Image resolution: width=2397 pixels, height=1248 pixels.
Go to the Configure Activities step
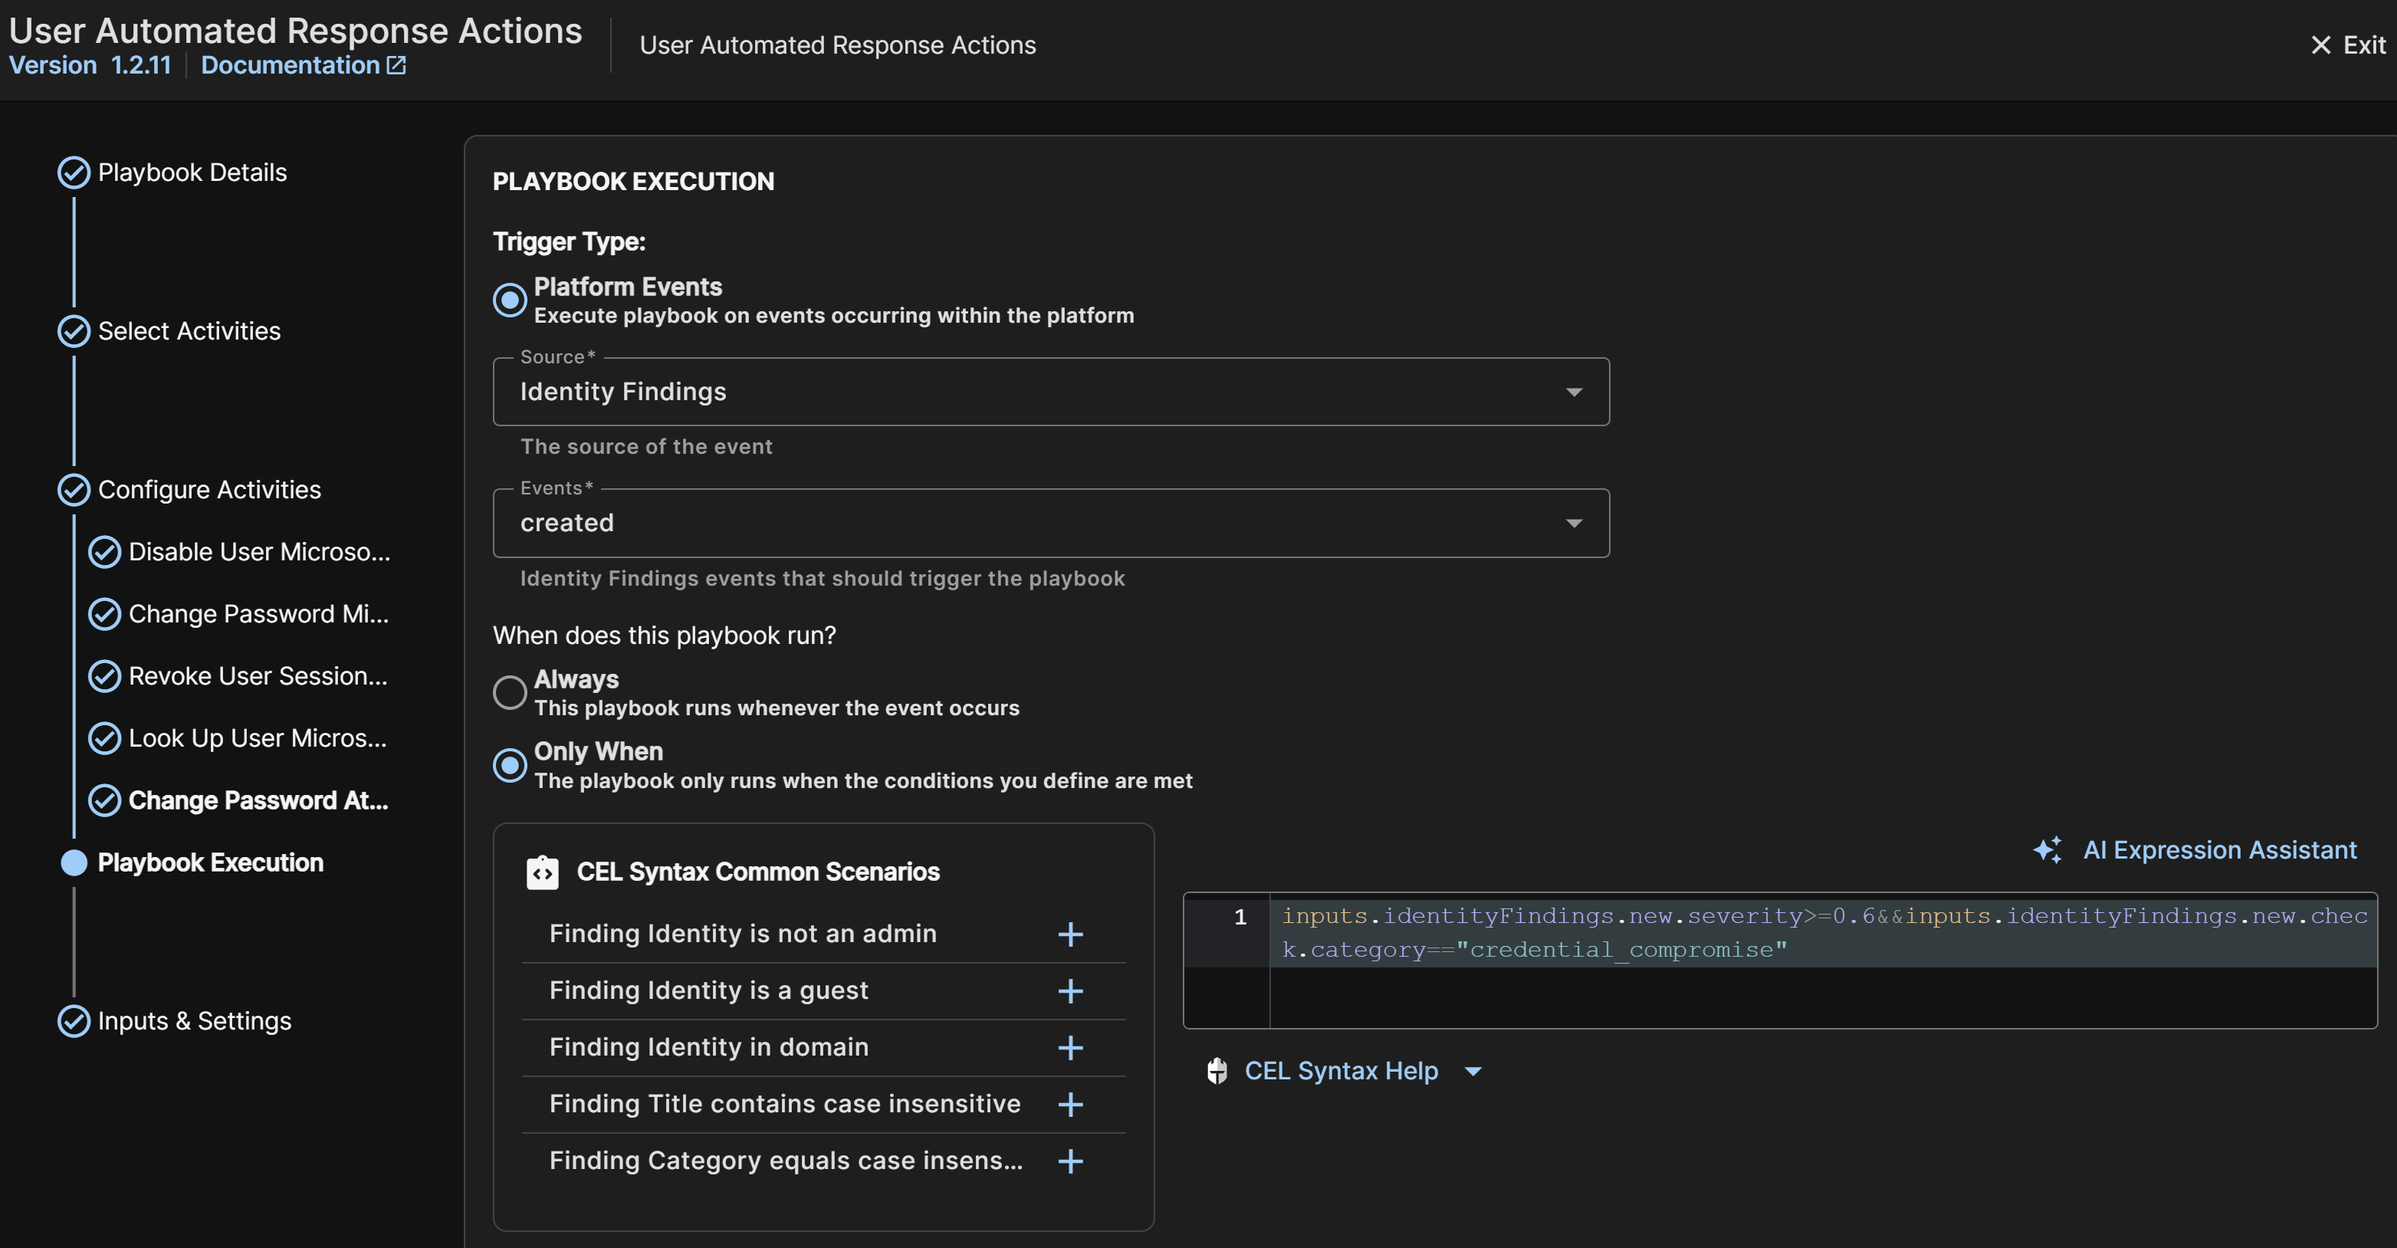click(x=209, y=491)
